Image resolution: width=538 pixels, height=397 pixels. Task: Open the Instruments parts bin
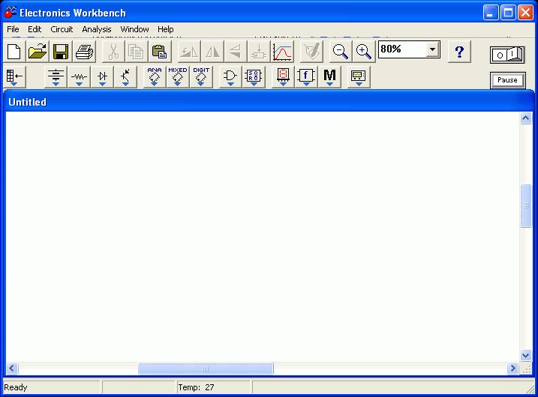[359, 77]
